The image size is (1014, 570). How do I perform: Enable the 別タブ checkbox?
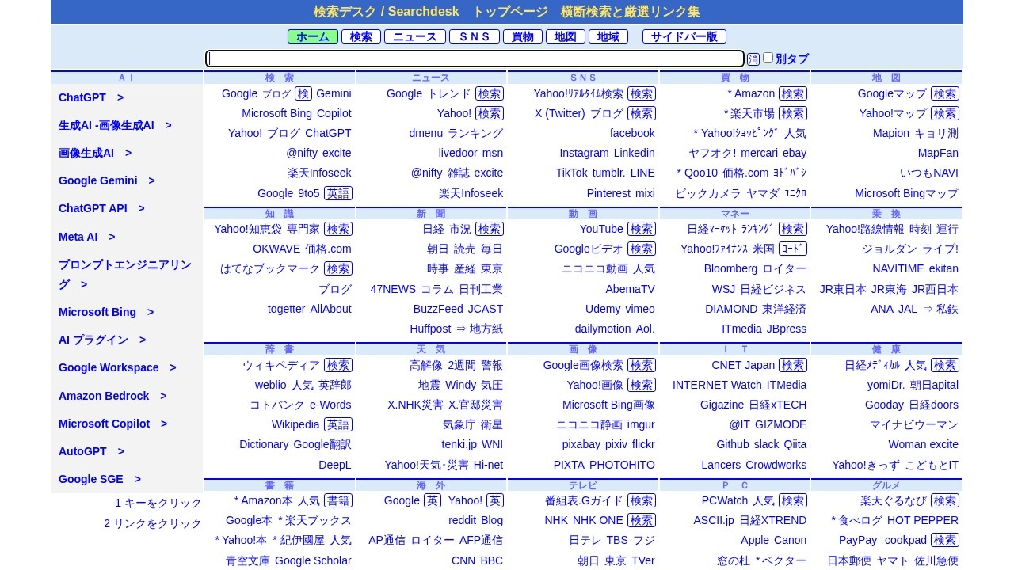pos(767,59)
